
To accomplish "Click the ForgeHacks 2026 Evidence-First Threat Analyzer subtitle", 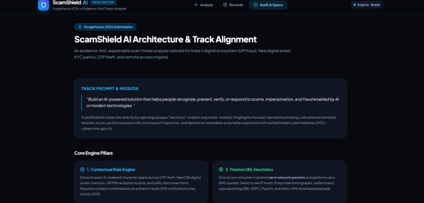I will tap(89, 8).
